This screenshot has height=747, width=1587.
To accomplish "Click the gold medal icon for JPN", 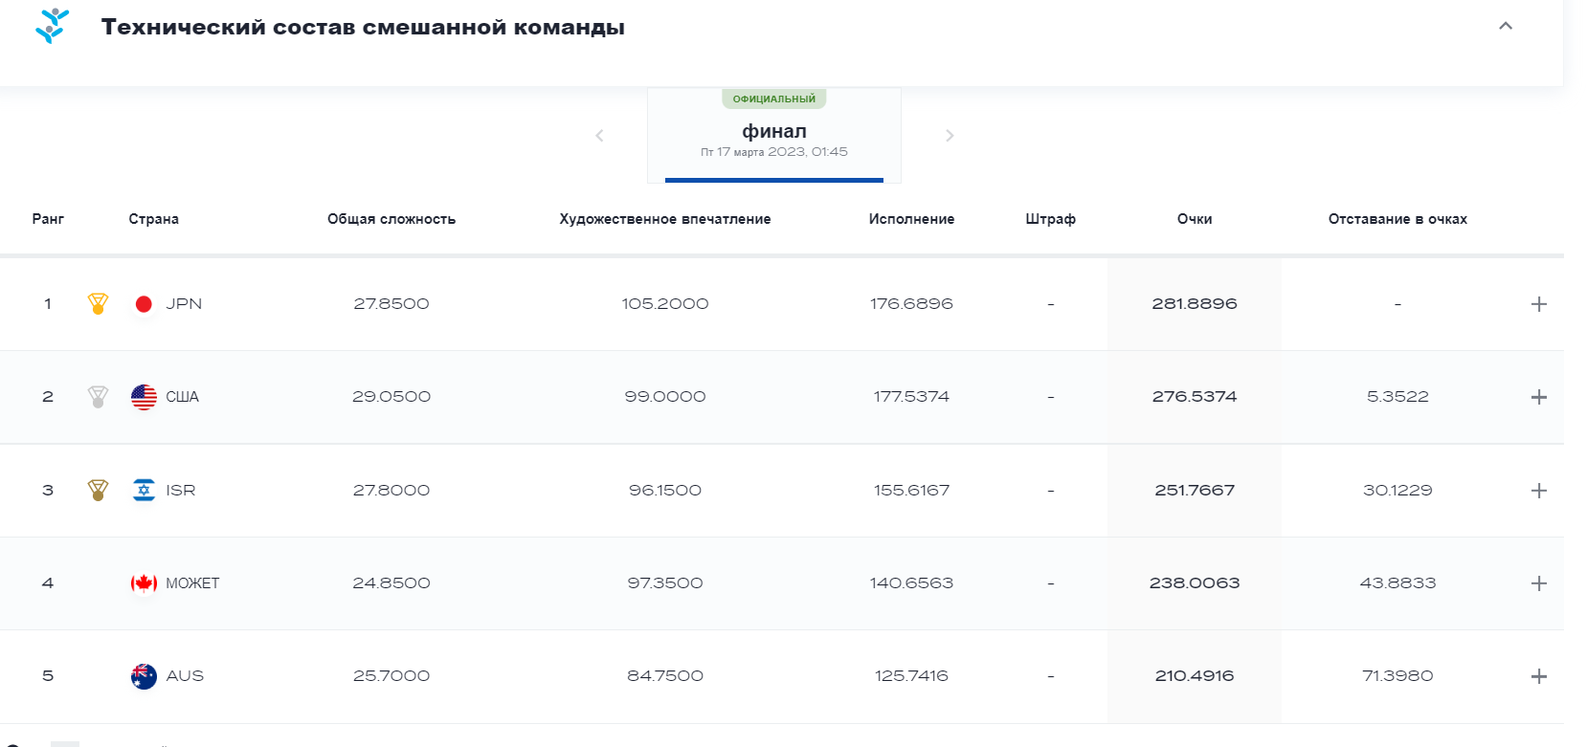I will [98, 304].
